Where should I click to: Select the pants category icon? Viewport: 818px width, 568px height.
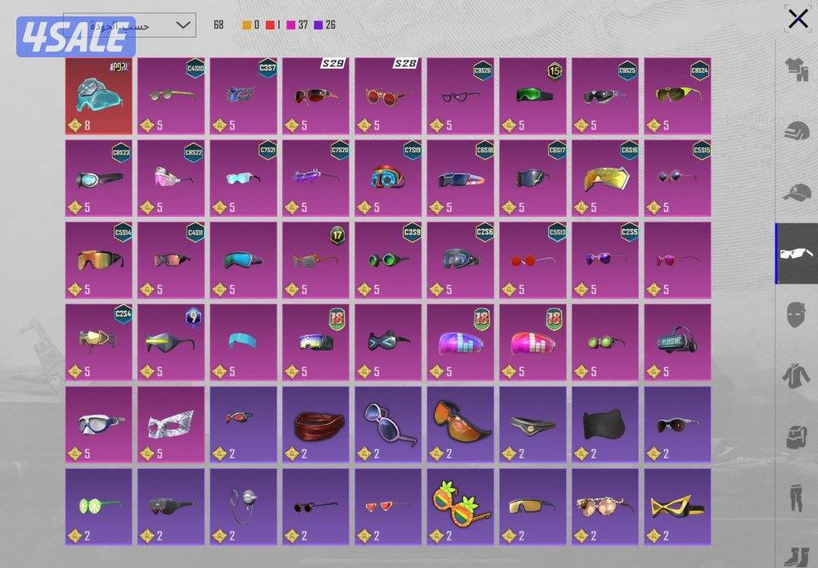798,499
